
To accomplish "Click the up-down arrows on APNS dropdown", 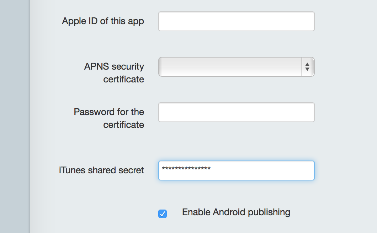I will (x=307, y=67).
